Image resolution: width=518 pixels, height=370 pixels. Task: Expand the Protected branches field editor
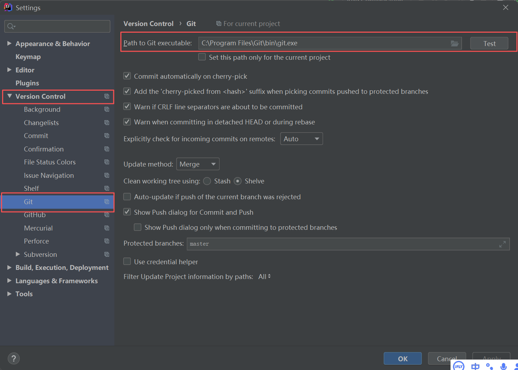pos(503,244)
